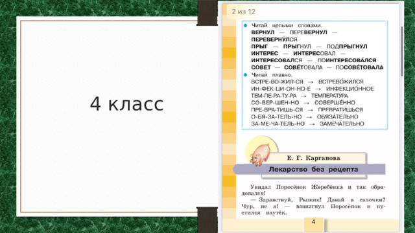Click the word 'ПРЕВРАТИШЬСЯ'
Screen dimensions: 415x233
[x=340, y=109]
